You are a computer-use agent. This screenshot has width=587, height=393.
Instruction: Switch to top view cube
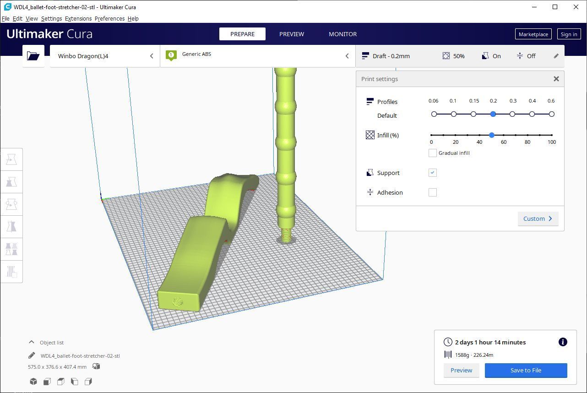coord(60,382)
